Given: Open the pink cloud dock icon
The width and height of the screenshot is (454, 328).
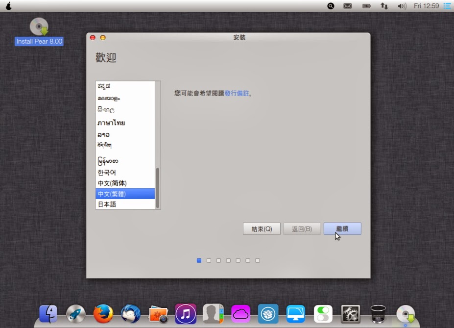Looking at the screenshot, I should click(240, 314).
